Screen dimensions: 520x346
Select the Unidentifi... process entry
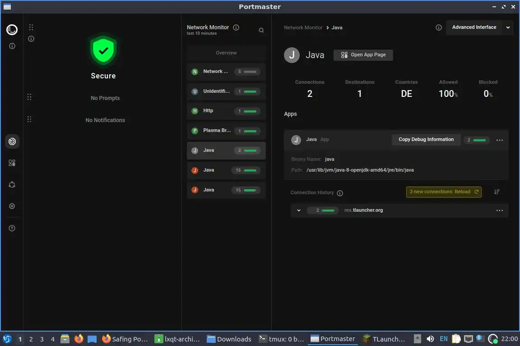[226, 91]
